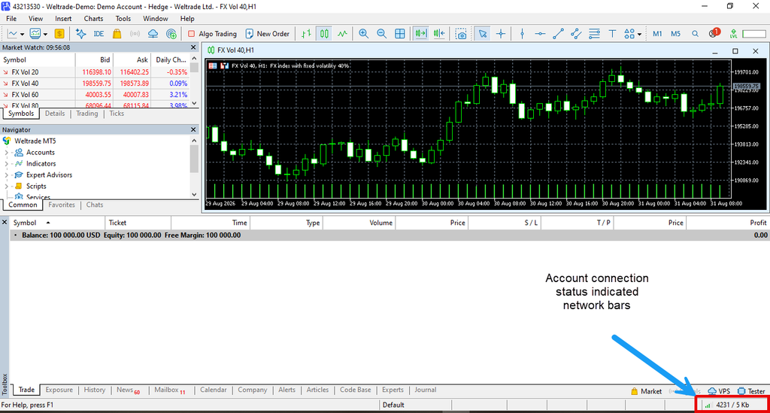This screenshot has width=770, height=413.
Task: Switch to M5 timeframe
Action: 676,34
